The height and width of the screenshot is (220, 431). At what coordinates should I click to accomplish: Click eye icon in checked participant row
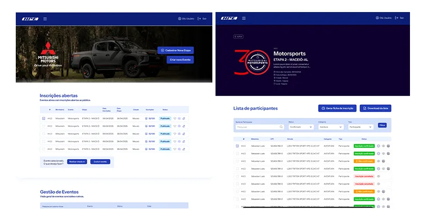(384, 146)
